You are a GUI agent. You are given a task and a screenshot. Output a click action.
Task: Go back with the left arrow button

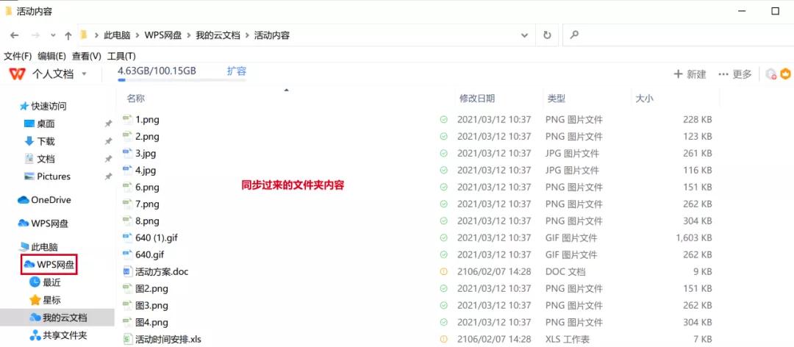(14, 35)
